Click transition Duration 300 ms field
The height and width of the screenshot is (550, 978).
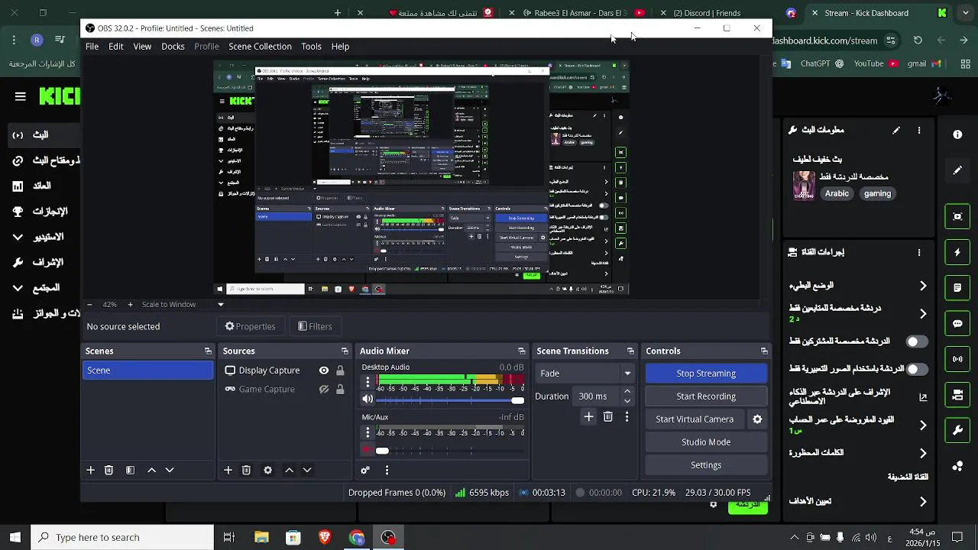597,396
